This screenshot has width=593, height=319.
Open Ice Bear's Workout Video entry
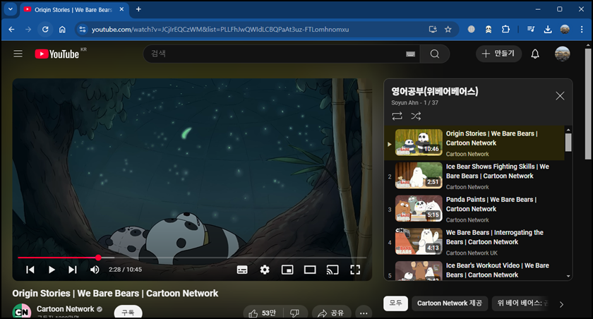(x=474, y=270)
